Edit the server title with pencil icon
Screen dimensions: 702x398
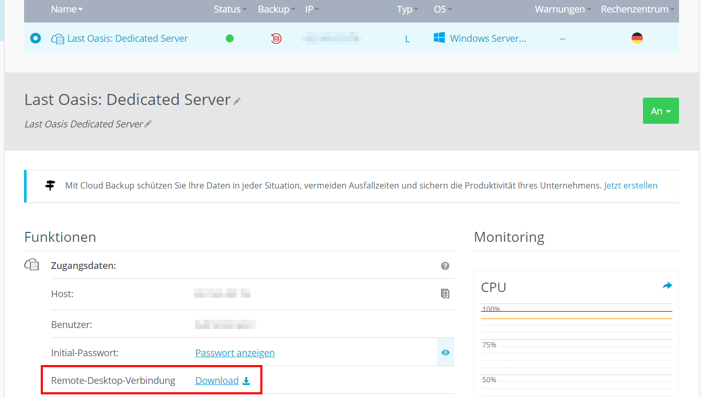coord(237,101)
